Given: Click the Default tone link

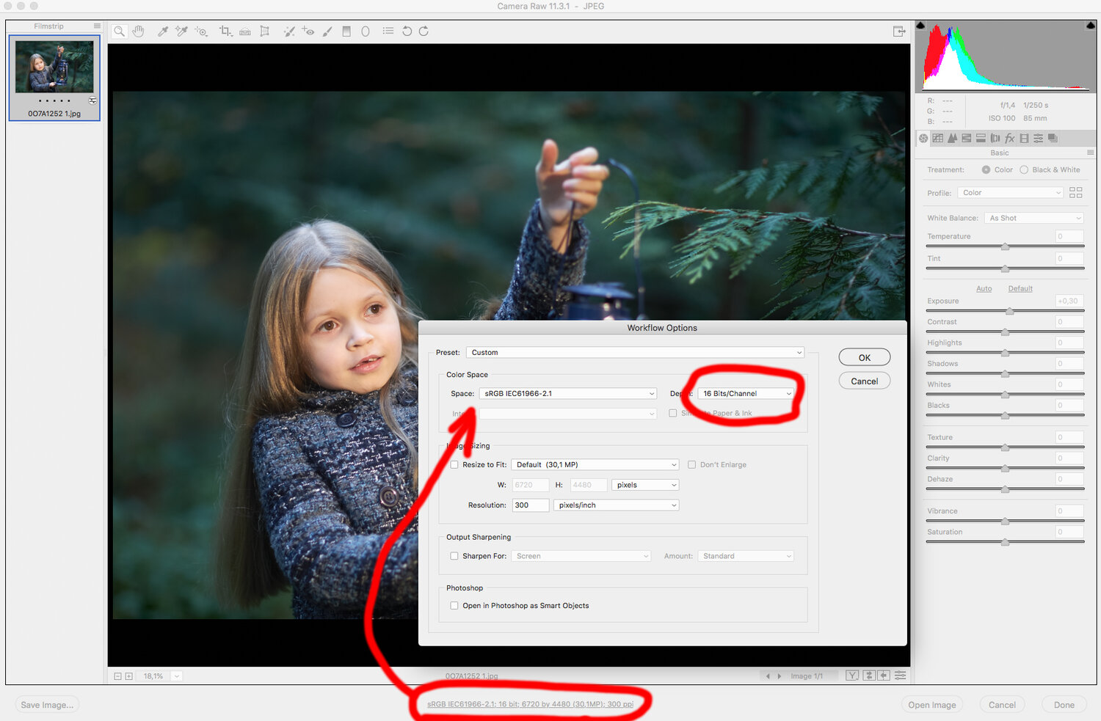Looking at the screenshot, I should 1020,288.
